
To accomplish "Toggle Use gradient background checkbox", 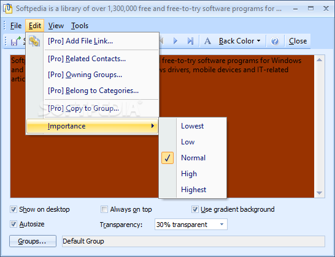I will click(195, 209).
